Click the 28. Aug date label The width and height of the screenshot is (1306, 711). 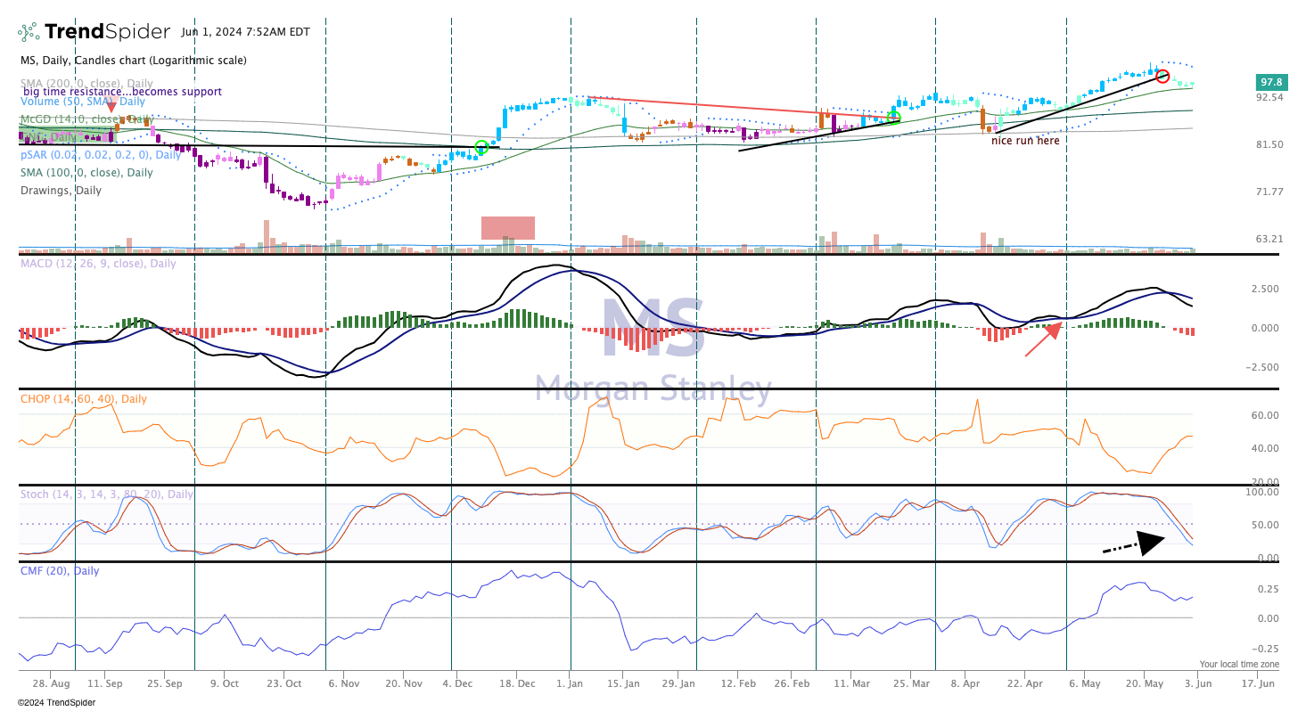51,684
